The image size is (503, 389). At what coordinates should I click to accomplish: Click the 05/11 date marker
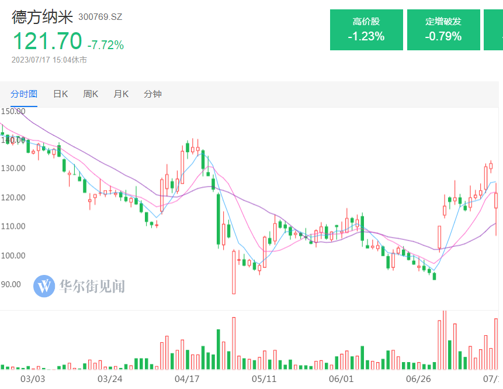click(263, 378)
